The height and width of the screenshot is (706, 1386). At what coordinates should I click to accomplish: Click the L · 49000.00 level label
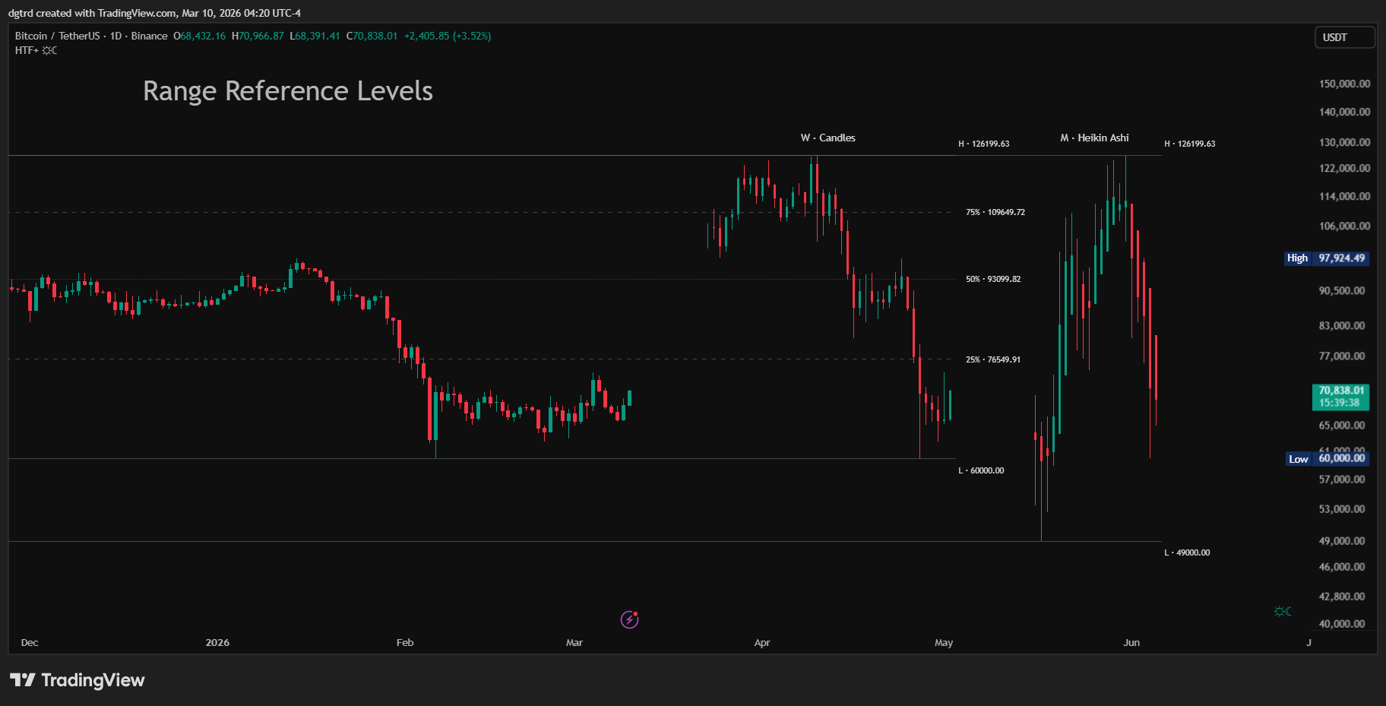point(1187,552)
